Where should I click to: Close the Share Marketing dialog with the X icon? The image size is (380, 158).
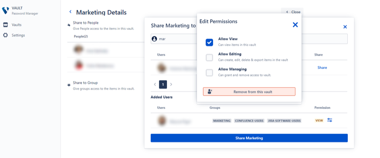345,27
